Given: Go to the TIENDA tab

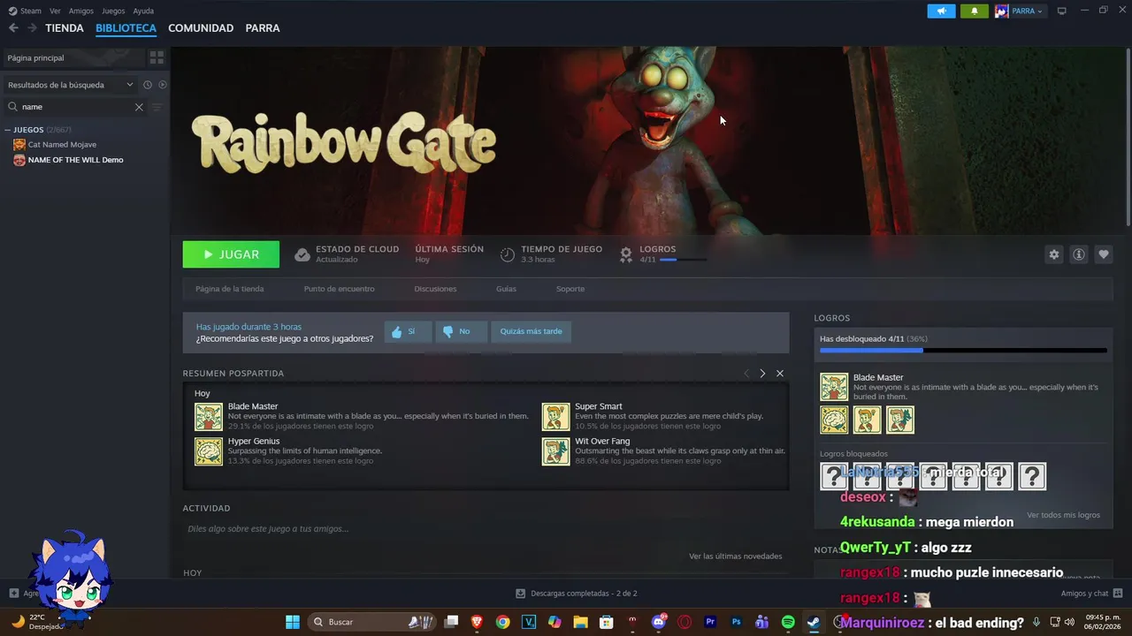Looking at the screenshot, I should 65,28.
